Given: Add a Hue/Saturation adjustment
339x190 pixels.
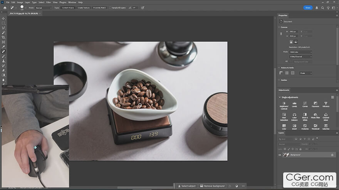Looking at the screenshot, I should pos(284,117).
